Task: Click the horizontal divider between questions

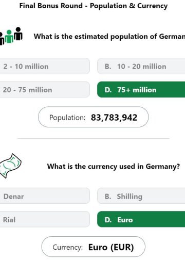Action: 94,138
